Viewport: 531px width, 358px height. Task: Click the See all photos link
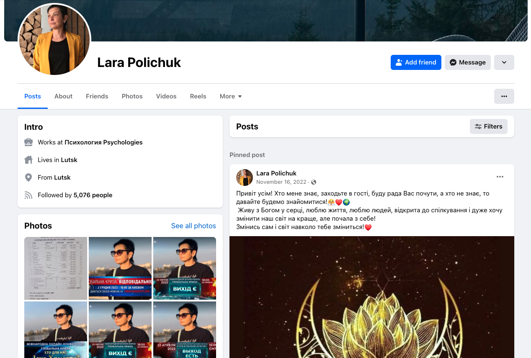tap(193, 226)
